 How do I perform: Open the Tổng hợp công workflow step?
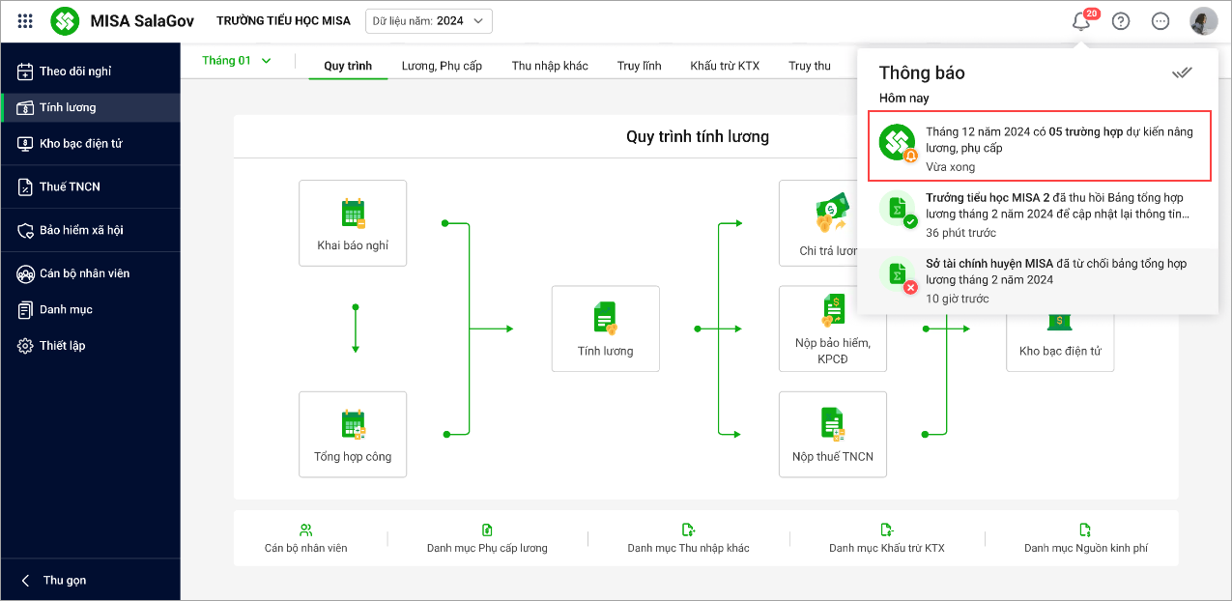pyautogui.click(x=353, y=434)
